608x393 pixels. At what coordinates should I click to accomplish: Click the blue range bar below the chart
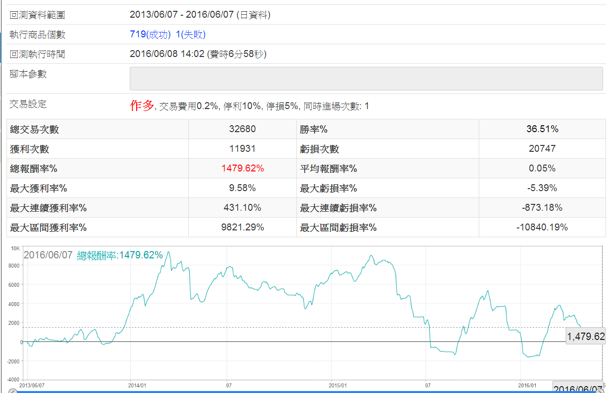(305, 392)
